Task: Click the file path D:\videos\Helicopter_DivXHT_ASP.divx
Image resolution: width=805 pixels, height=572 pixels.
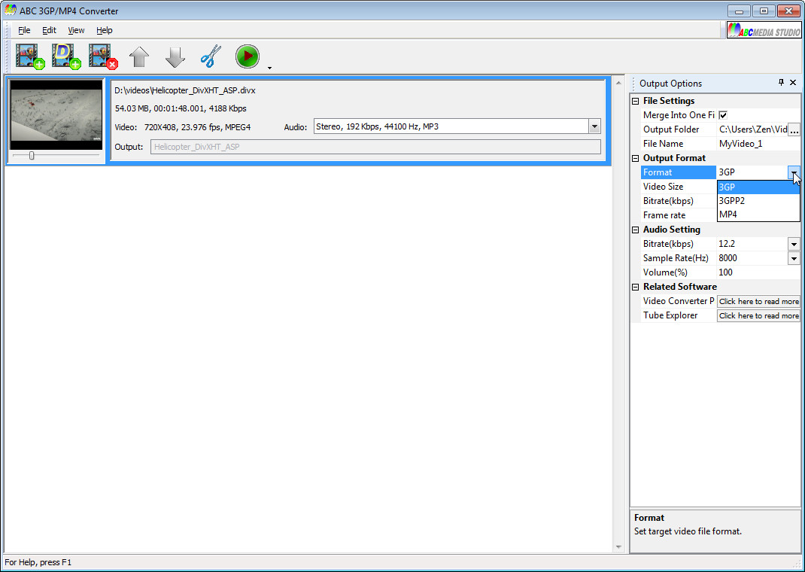Action: 185,90
